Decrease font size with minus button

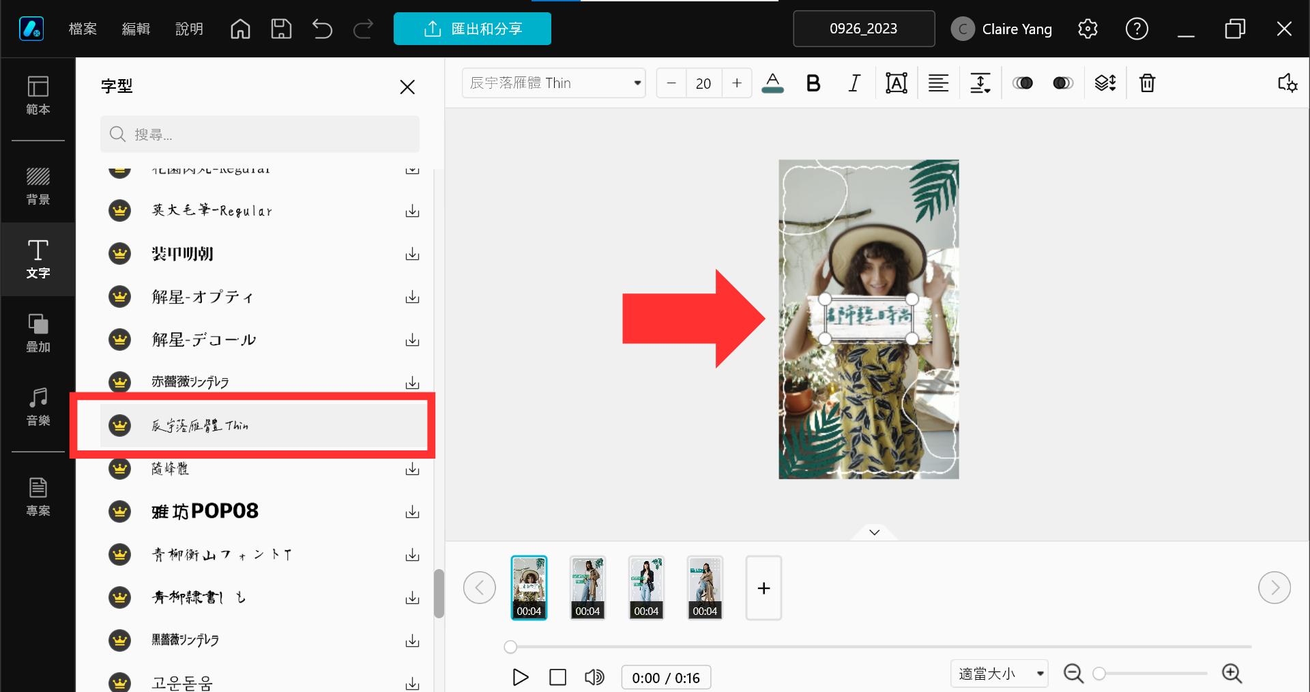671,83
